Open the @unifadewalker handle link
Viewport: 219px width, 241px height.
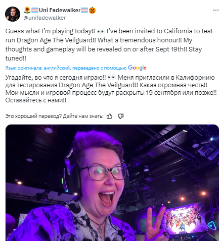45,18
